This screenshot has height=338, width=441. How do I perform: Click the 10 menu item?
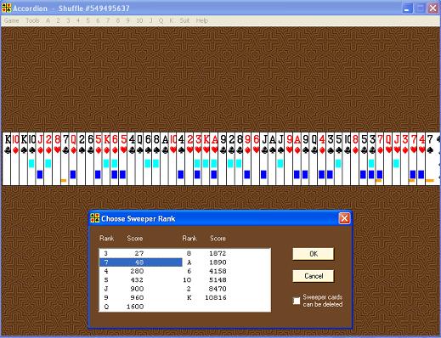tap(139, 20)
